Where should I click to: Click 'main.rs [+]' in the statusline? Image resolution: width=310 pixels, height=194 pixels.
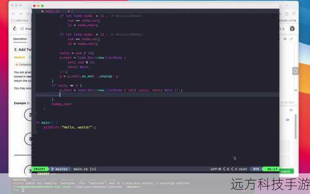(x=85, y=169)
